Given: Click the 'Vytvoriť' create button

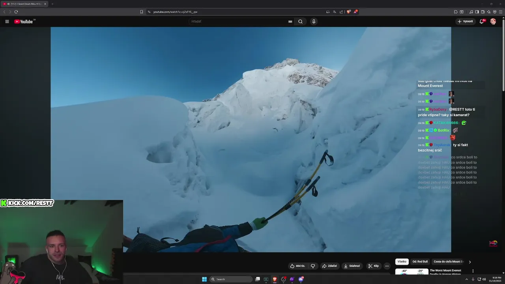Looking at the screenshot, I should tap(466, 22).
